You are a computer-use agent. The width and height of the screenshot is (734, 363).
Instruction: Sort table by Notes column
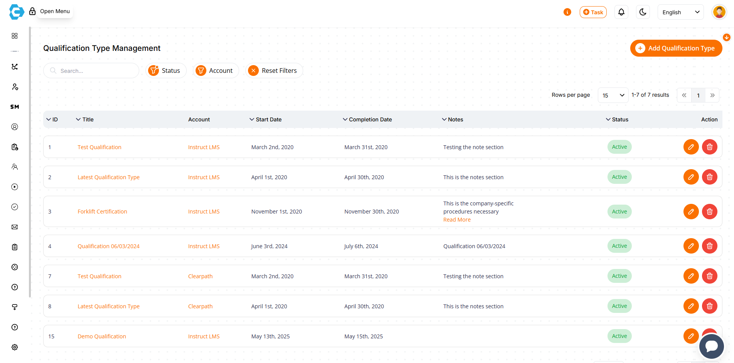pos(452,119)
